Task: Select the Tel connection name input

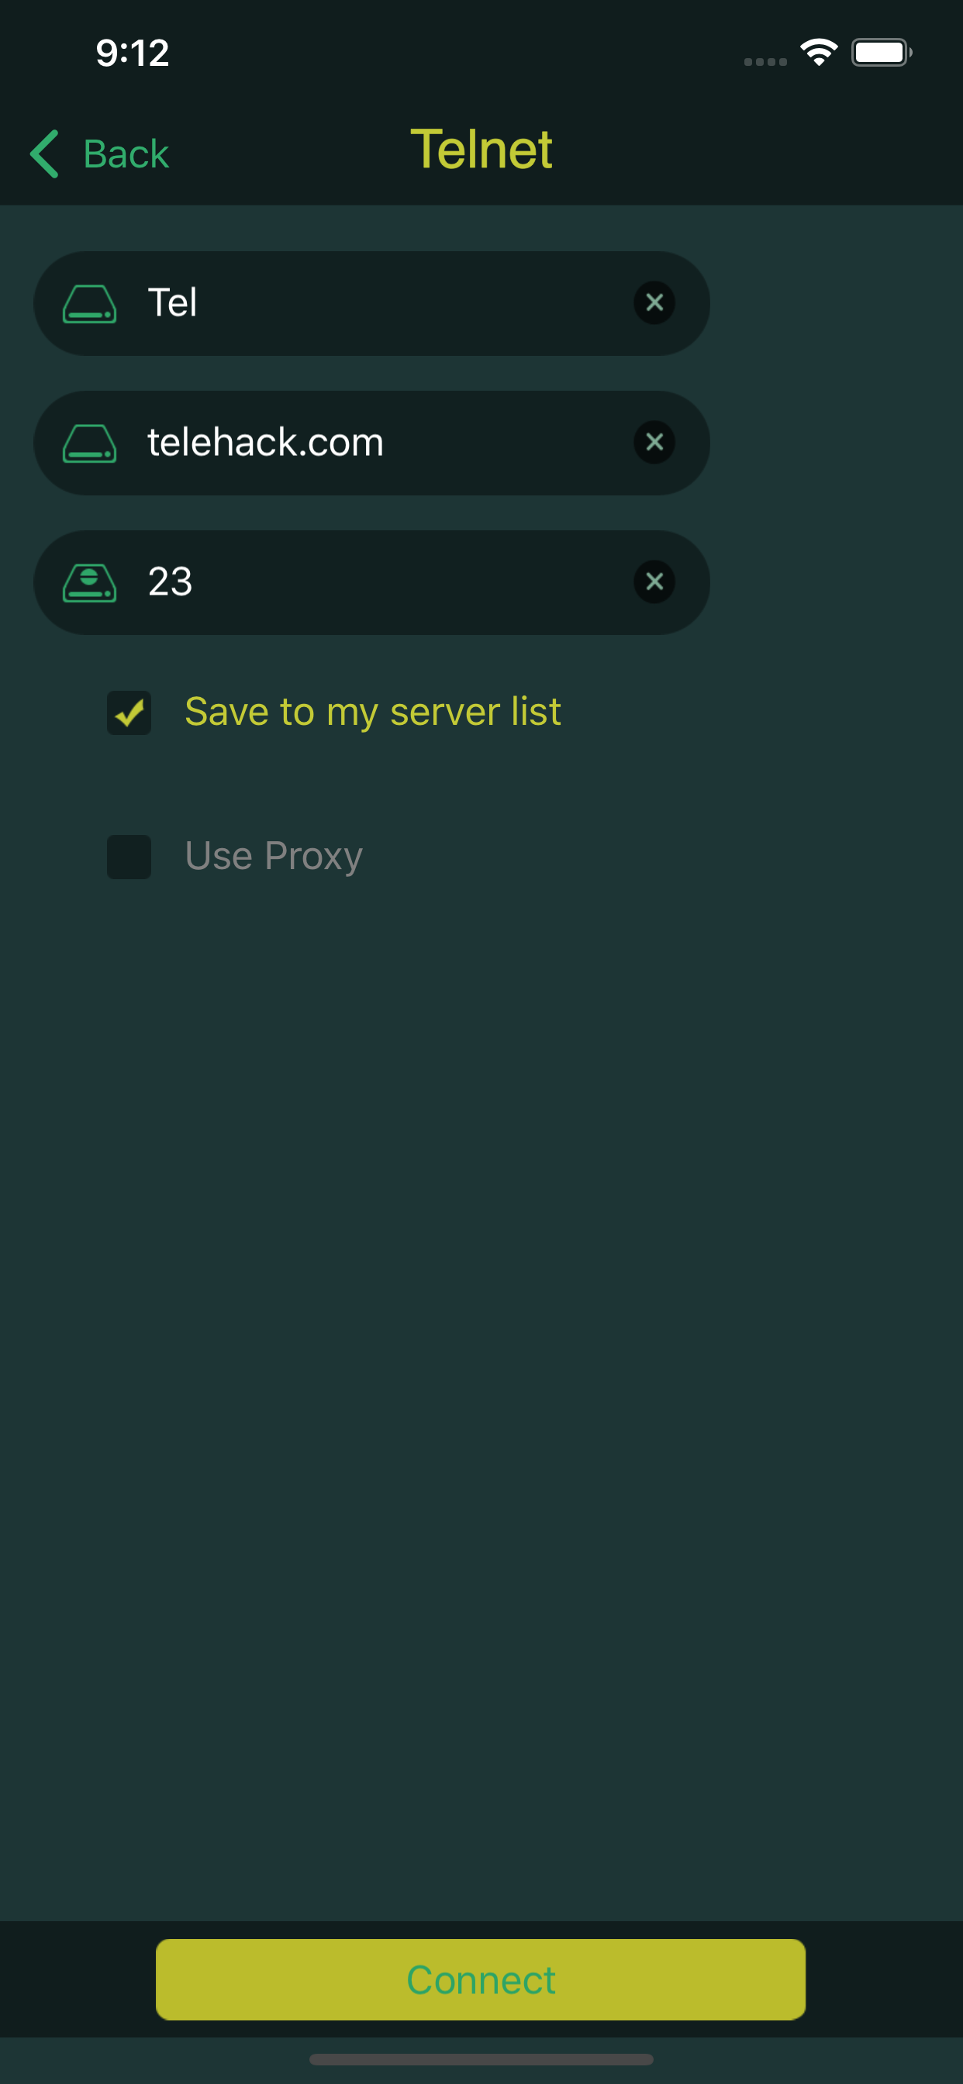Action: click(x=364, y=303)
